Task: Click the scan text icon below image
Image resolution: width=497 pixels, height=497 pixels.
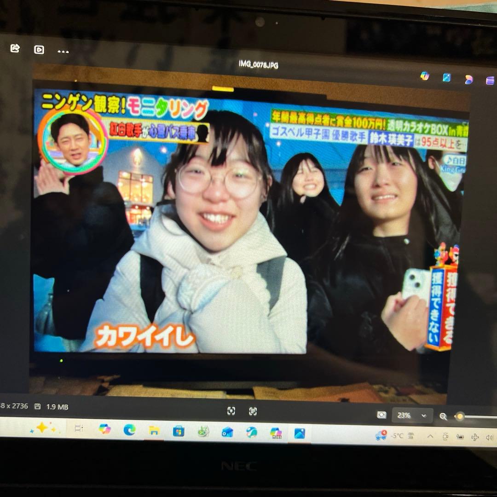Action: [x=253, y=411]
